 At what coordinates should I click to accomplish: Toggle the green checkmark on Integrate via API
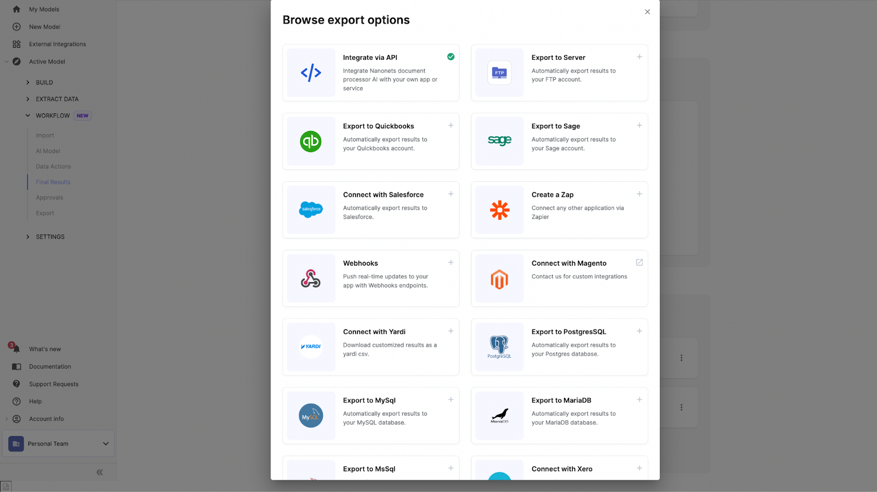click(x=451, y=56)
